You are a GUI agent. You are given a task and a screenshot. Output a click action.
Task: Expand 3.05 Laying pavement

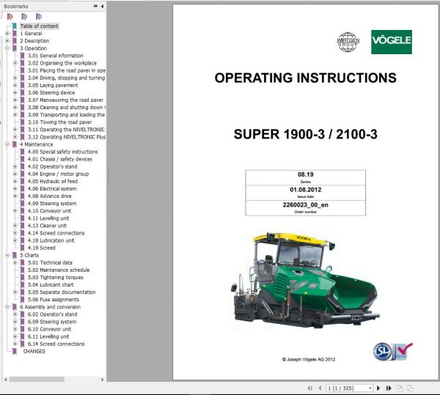[x=15, y=85]
